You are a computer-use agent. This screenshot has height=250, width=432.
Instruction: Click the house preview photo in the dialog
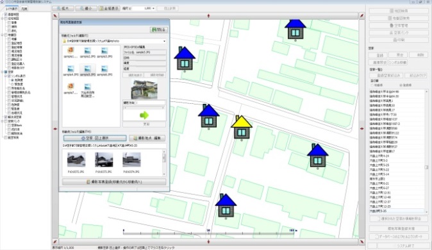pos(144,89)
